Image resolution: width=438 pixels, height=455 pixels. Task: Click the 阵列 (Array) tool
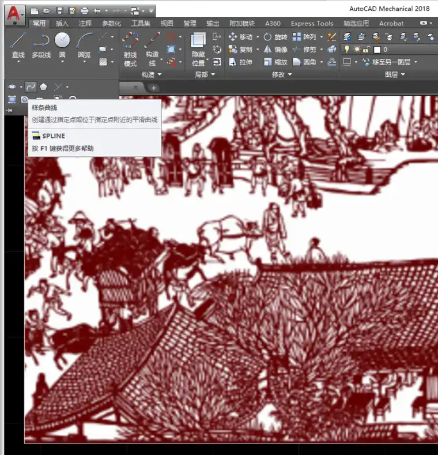coord(304,37)
